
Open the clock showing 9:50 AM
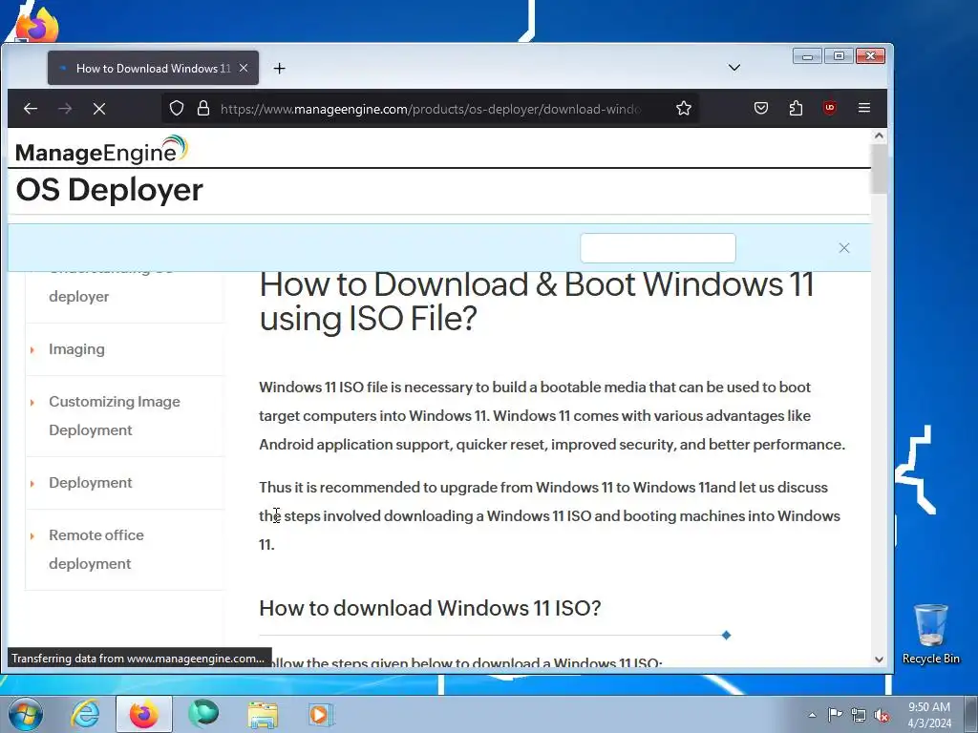tap(929, 714)
